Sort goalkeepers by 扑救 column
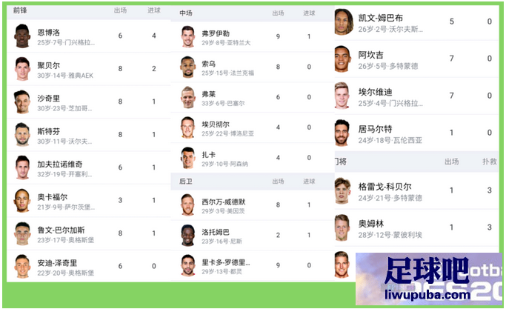Image resolution: width=506 pixels, height=309 pixels. point(489,162)
